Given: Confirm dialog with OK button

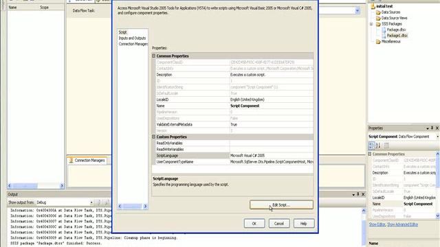Looking at the screenshot, I should pyautogui.click(x=254, y=224).
